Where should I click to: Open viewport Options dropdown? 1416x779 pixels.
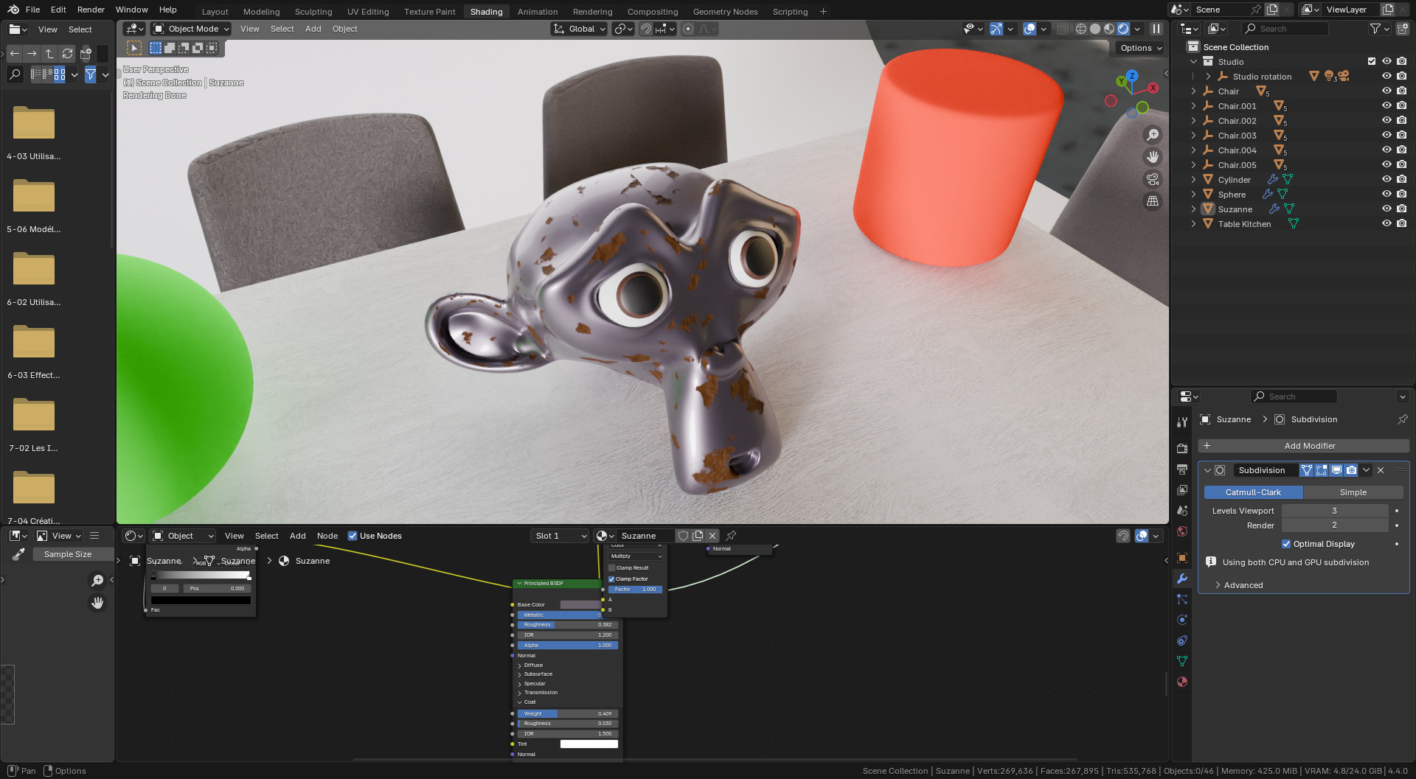tap(1140, 48)
